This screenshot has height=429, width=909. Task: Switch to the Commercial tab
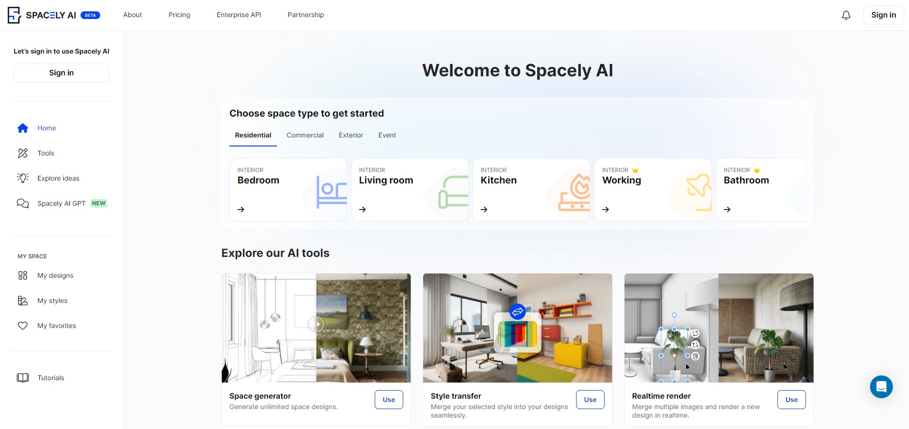(x=305, y=136)
